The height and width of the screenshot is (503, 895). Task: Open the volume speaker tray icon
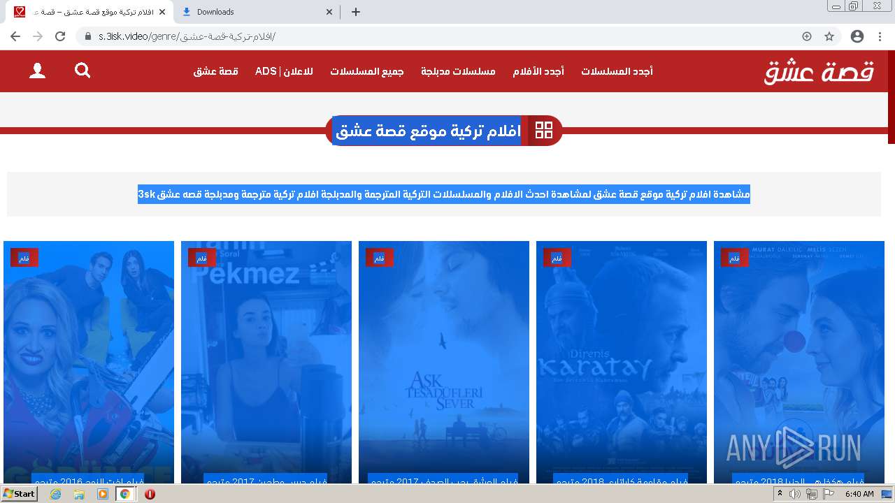coord(795,494)
